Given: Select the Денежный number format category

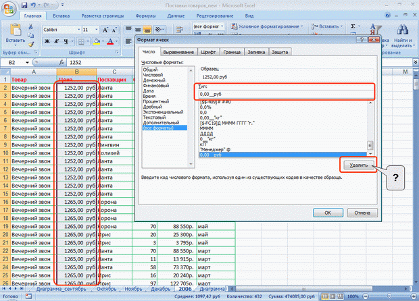Looking at the screenshot, I should point(153,80).
